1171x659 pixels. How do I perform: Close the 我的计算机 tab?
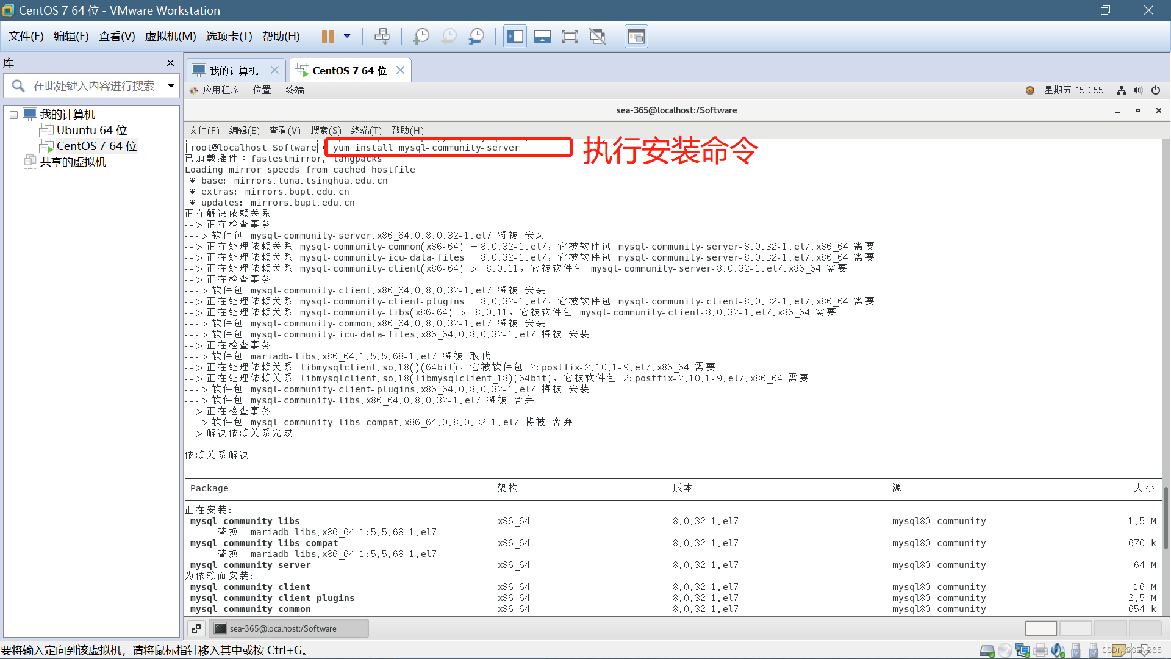tap(274, 70)
